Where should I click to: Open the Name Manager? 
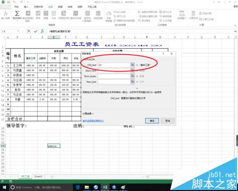109,16
